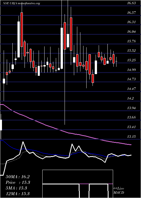Screen dimensions: 141x198
Task: Click the Price : 15.3 readout
Action: [x=18, y=182]
